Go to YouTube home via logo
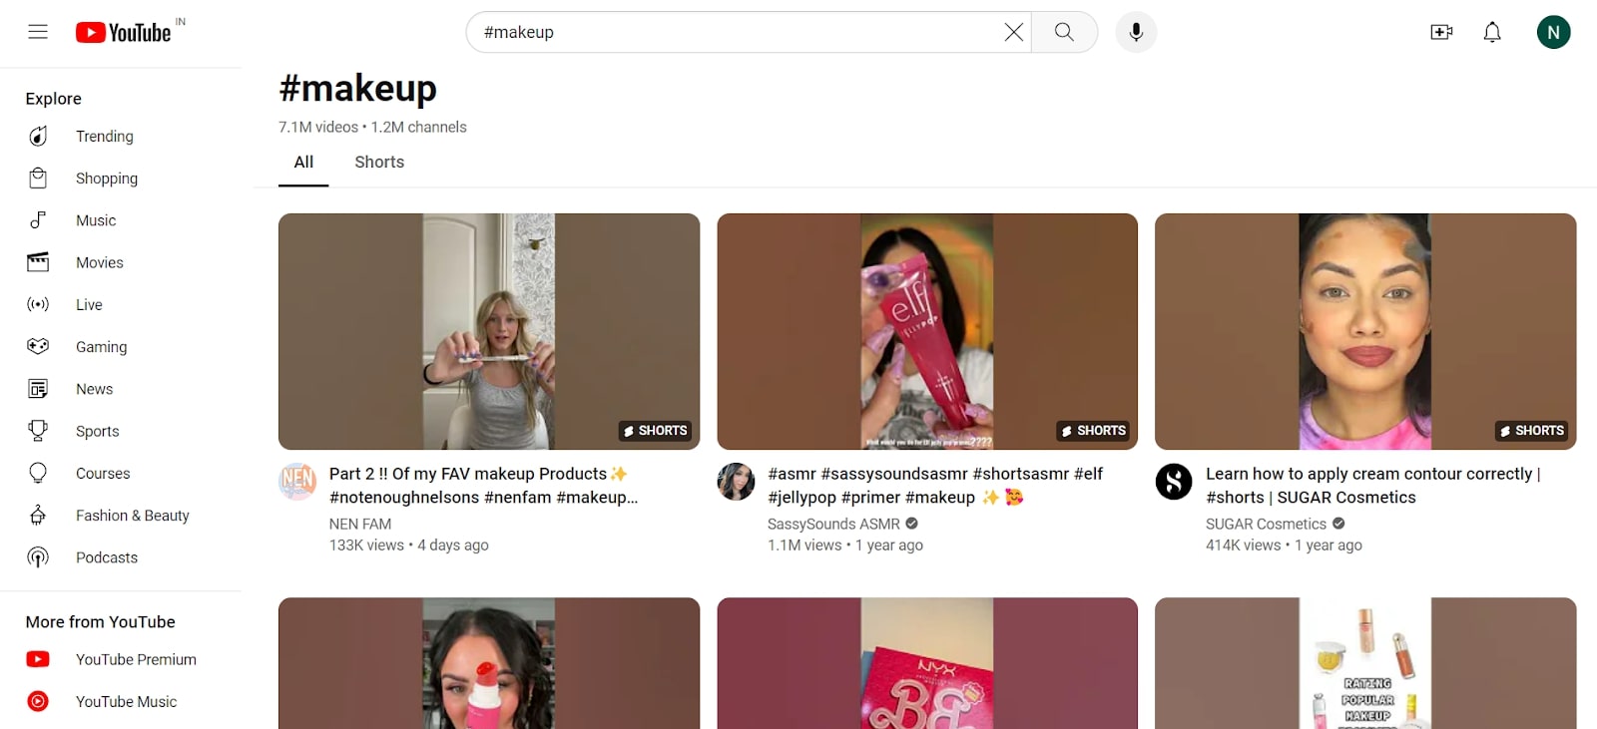The width and height of the screenshot is (1597, 729). point(124,33)
